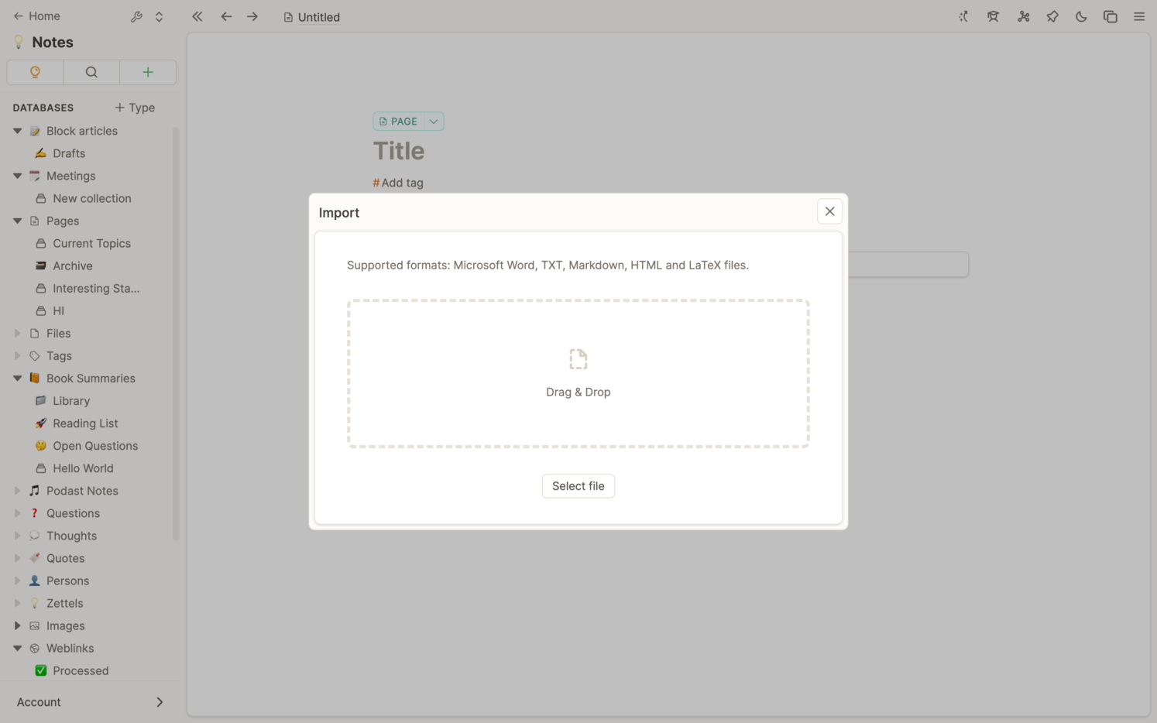Collapse sidebar with double-chevron icon

197,16
